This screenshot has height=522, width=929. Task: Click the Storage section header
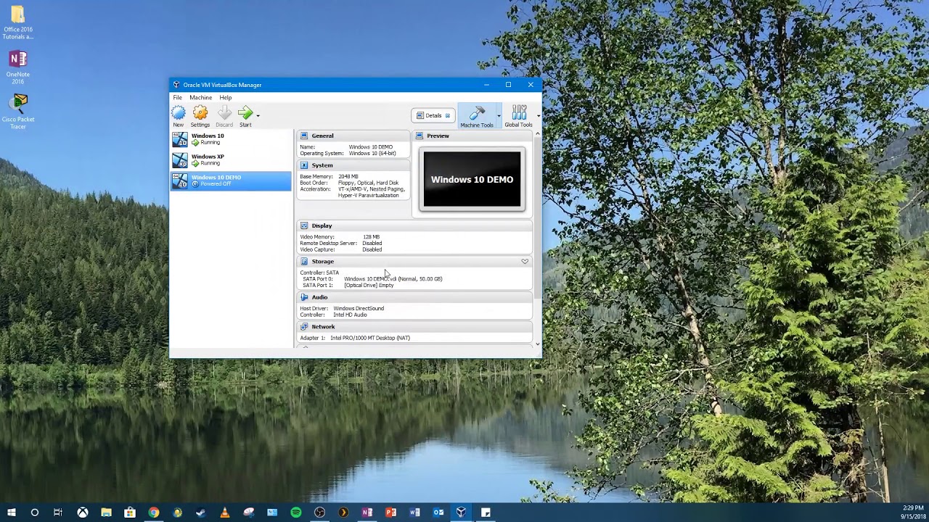click(x=414, y=262)
